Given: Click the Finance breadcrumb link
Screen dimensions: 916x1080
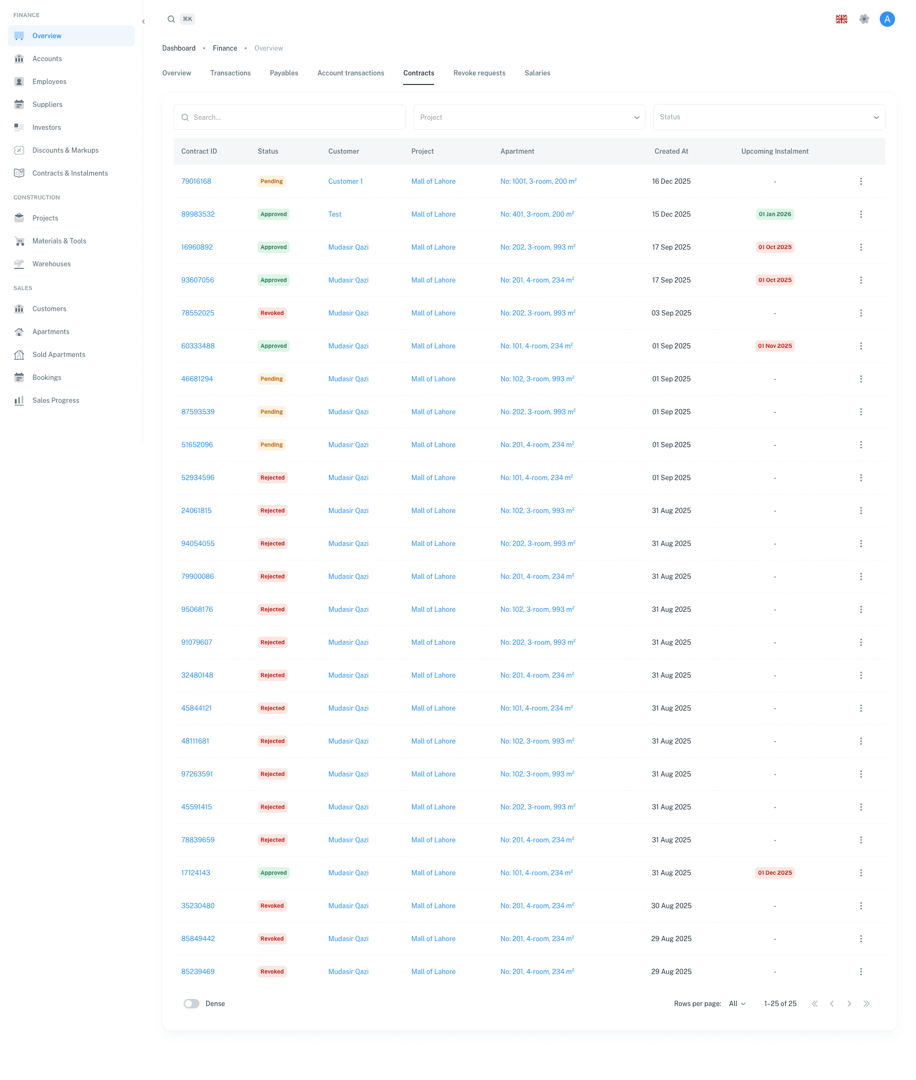Looking at the screenshot, I should (225, 48).
